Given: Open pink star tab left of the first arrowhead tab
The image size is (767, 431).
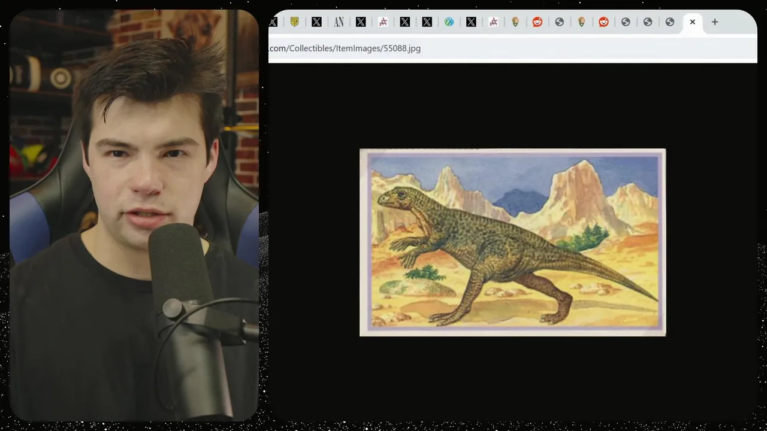Looking at the screenshot, I should [x=493, y=22].
